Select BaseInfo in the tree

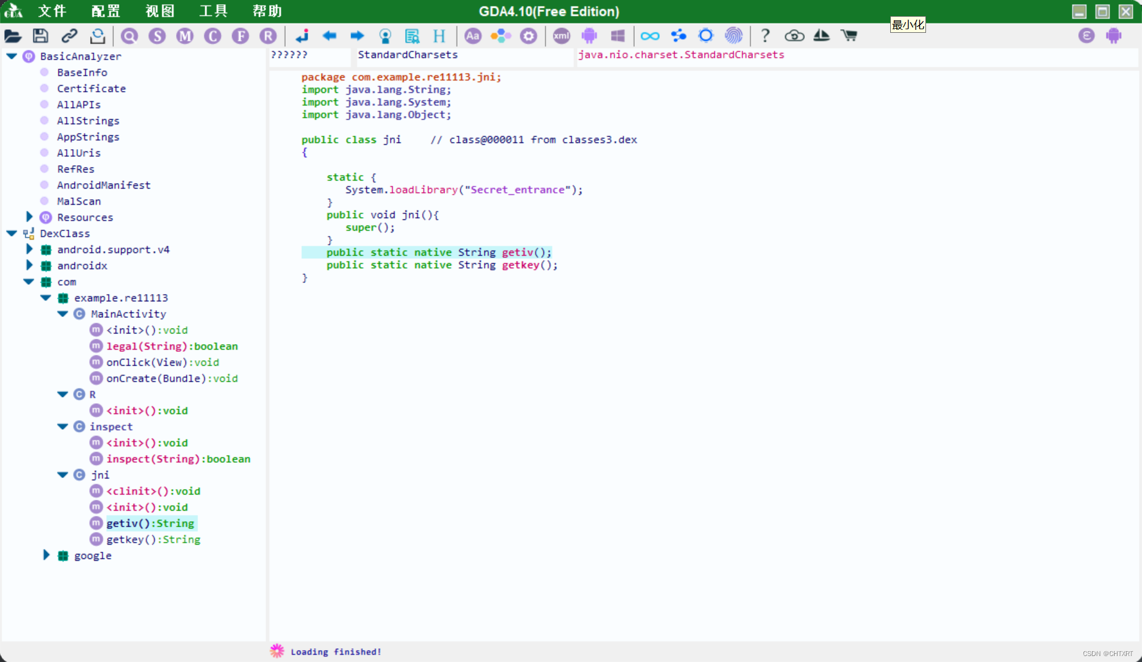point(82,72)
